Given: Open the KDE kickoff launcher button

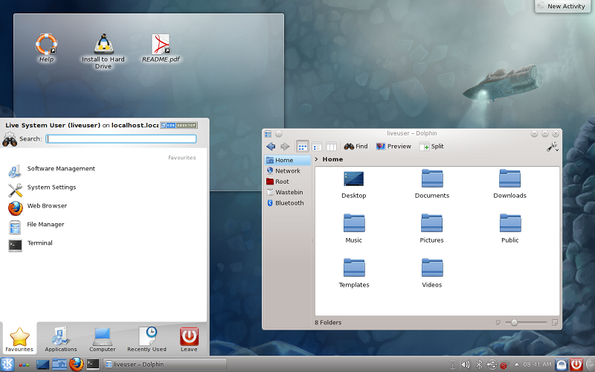Looking at the screenshot, I should (7, 365).
